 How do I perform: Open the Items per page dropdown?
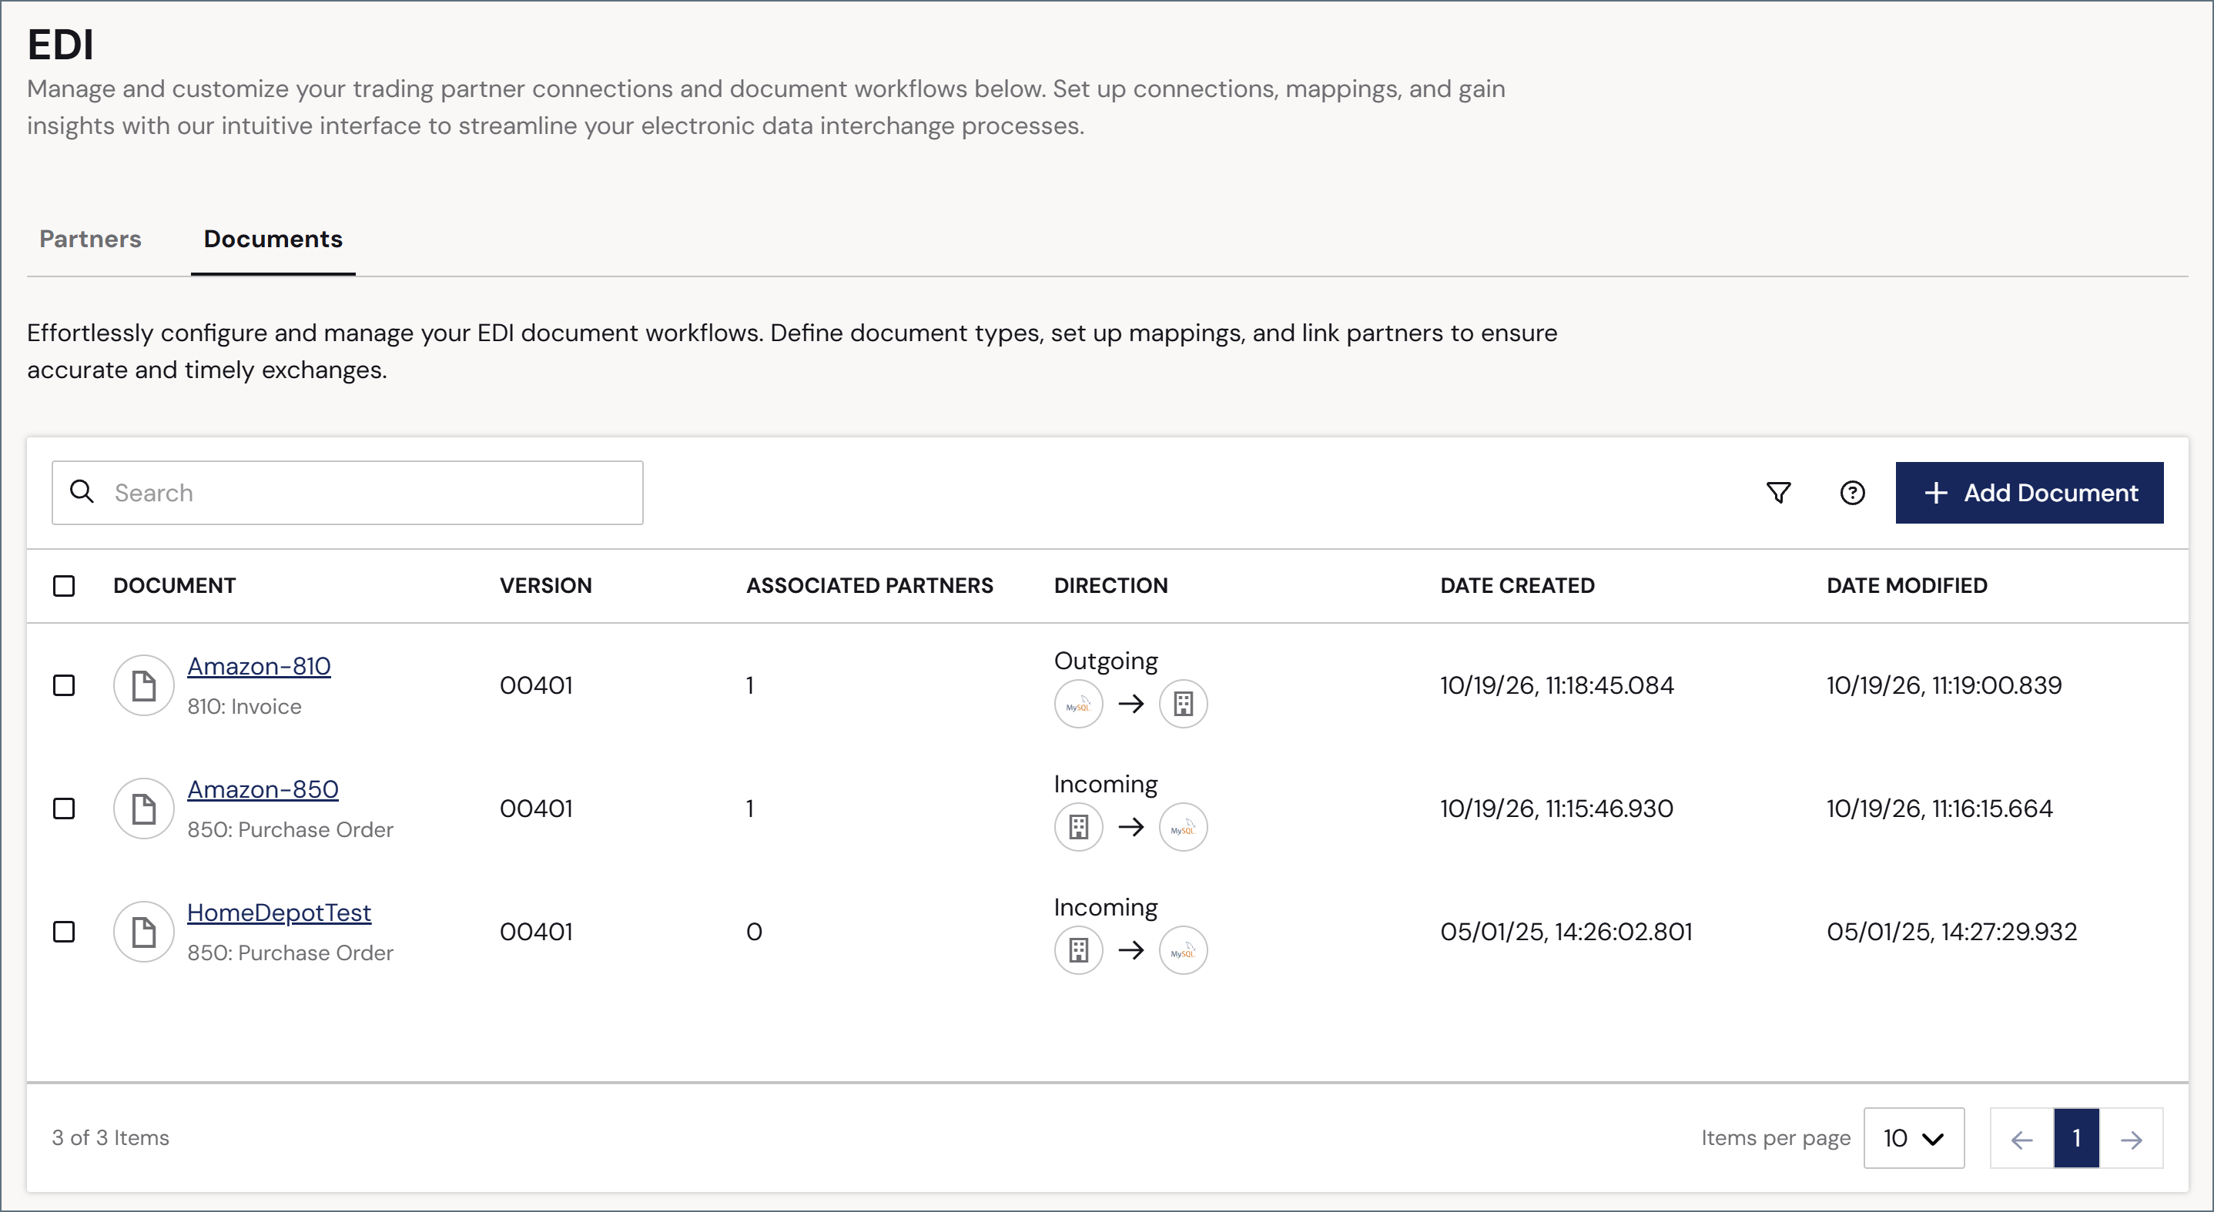[1914, 1138]
